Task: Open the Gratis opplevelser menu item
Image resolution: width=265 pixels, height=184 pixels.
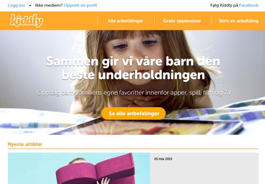Action: pos(182,21)
